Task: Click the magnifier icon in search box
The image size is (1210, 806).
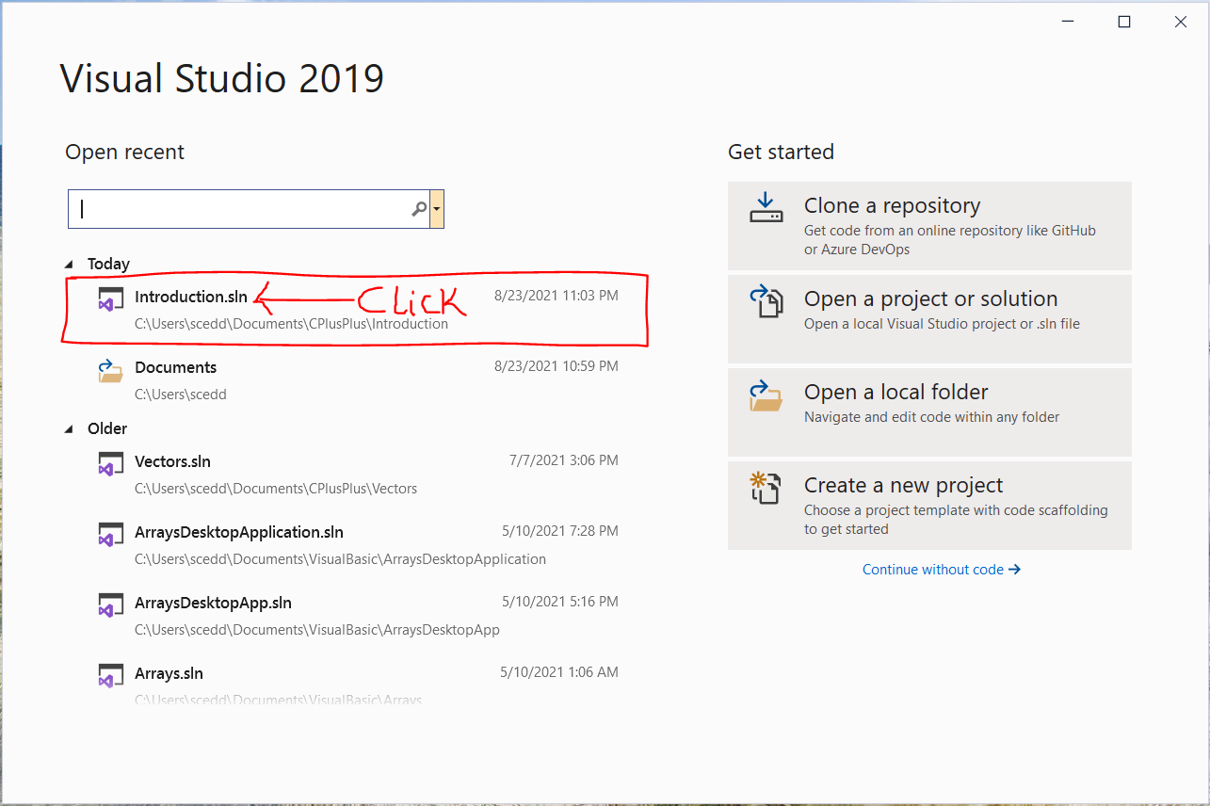Action: click(419, 209)
